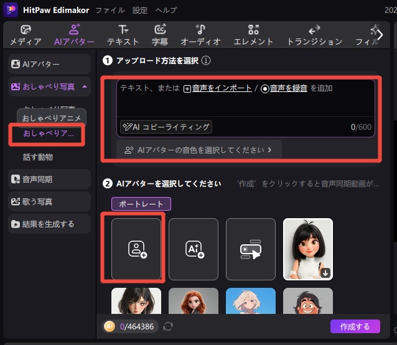Open the ファイル menu

coord(110,10)
